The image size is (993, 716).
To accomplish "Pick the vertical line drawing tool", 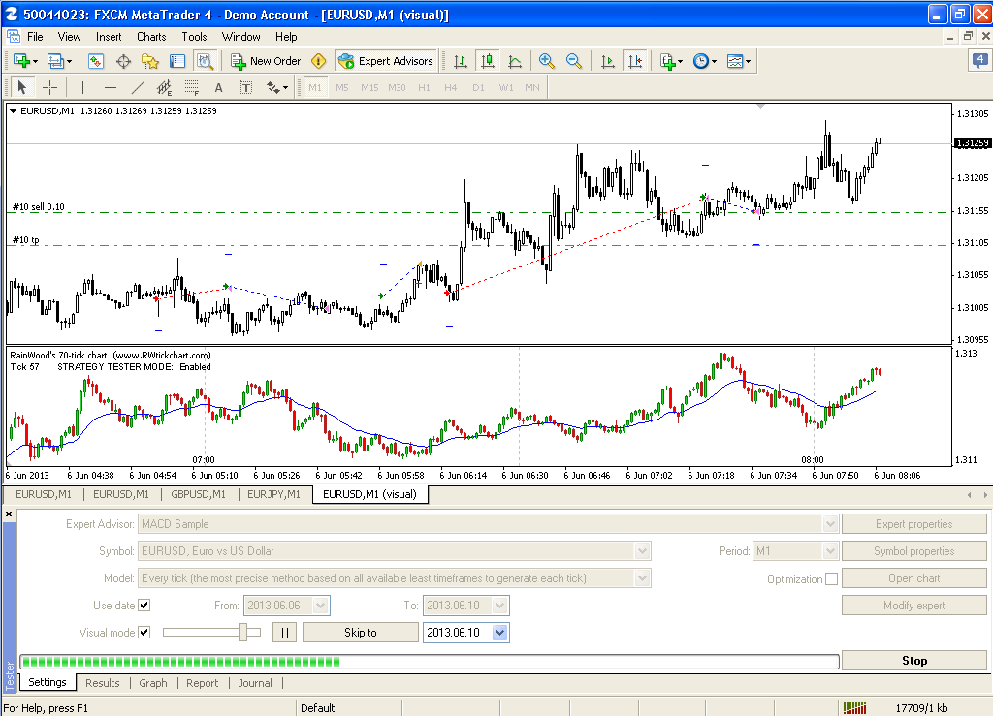I will pos(83,87).
